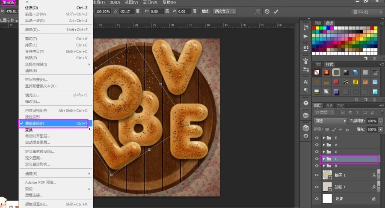This screenshot has height=208, width=385.
Task: Toggle lock transparent pixels icon
Action: tap(327, 129)
